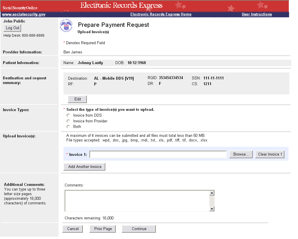
Task: Open the www.socialsecurity.gov link
Action: 24,14
